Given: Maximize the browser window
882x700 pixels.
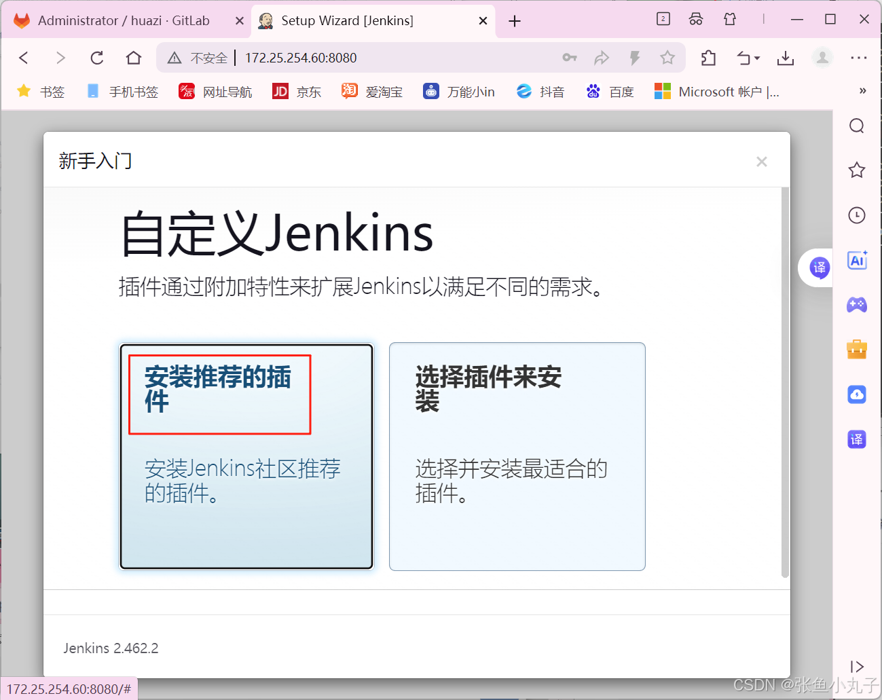Looking at the screenshot, I should [x=830, y=19].
